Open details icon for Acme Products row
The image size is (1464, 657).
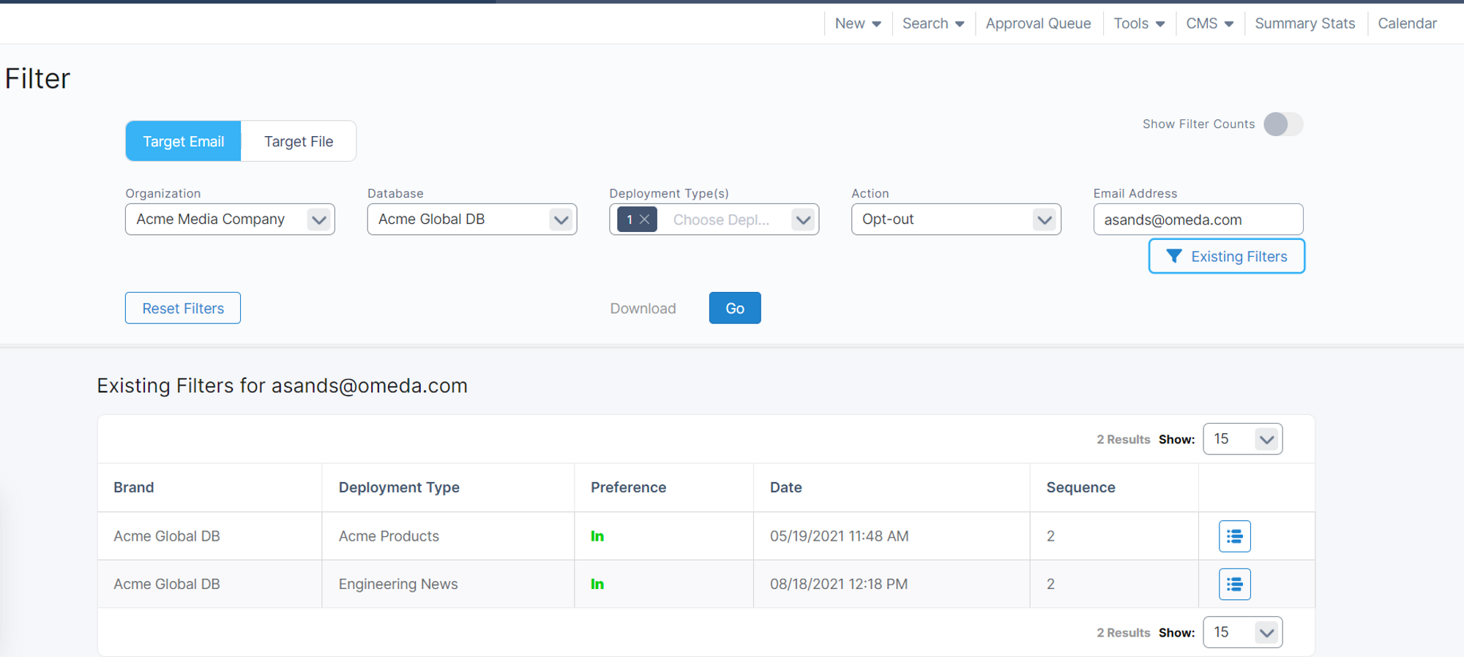(x=1234, y=536)
